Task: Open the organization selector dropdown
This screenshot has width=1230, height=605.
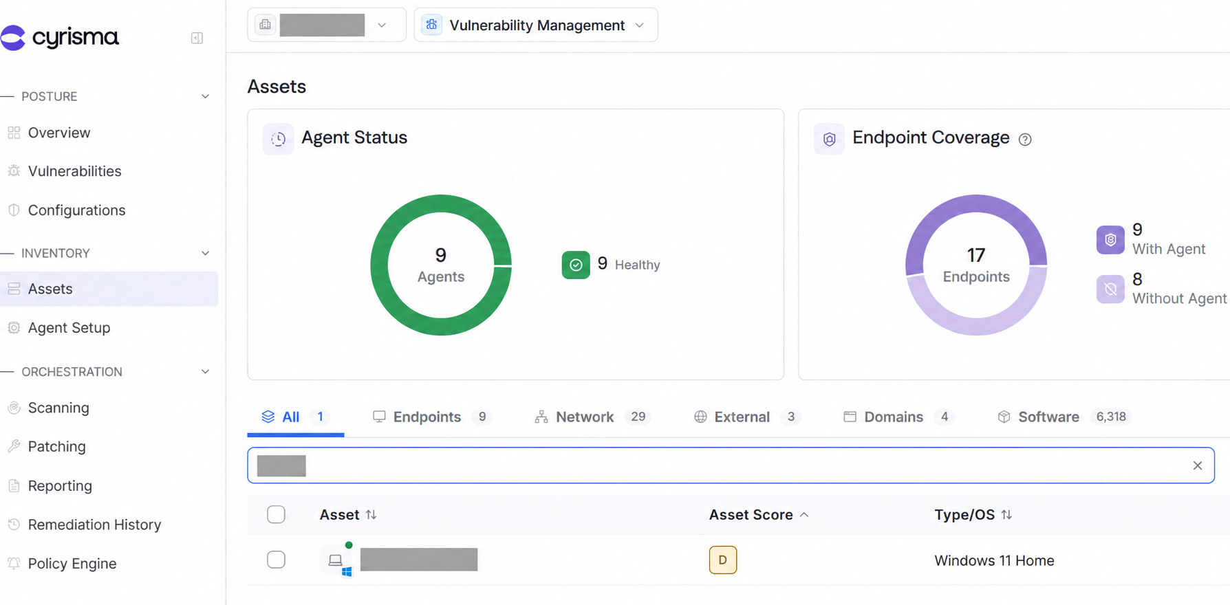Action: pos(327,25)
